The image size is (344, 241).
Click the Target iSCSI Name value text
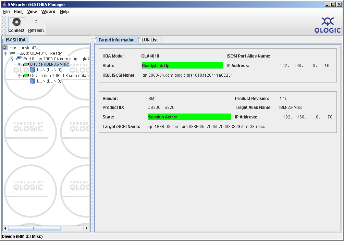point(206,127)
